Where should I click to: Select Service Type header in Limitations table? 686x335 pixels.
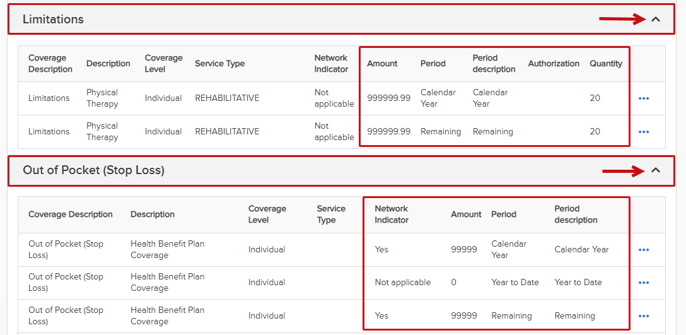click(x=219, y=64)
